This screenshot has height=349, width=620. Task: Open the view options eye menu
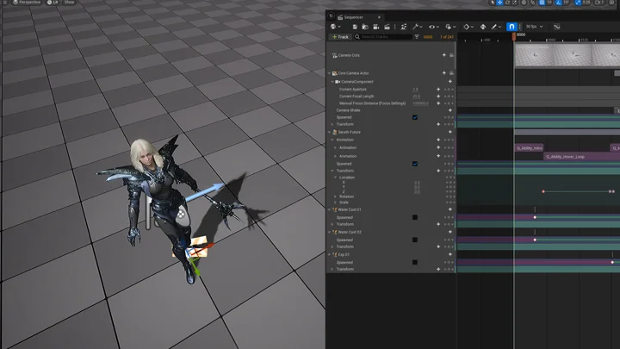(434, 27)
